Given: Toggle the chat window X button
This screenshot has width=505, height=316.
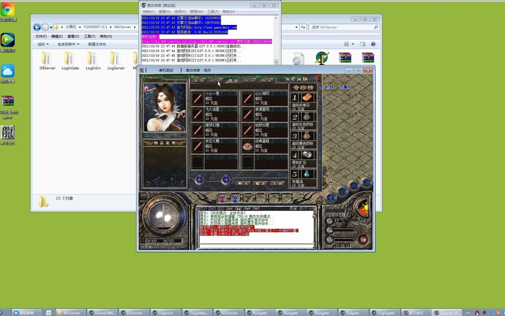Looking at the screenshot, I should 303,209.
